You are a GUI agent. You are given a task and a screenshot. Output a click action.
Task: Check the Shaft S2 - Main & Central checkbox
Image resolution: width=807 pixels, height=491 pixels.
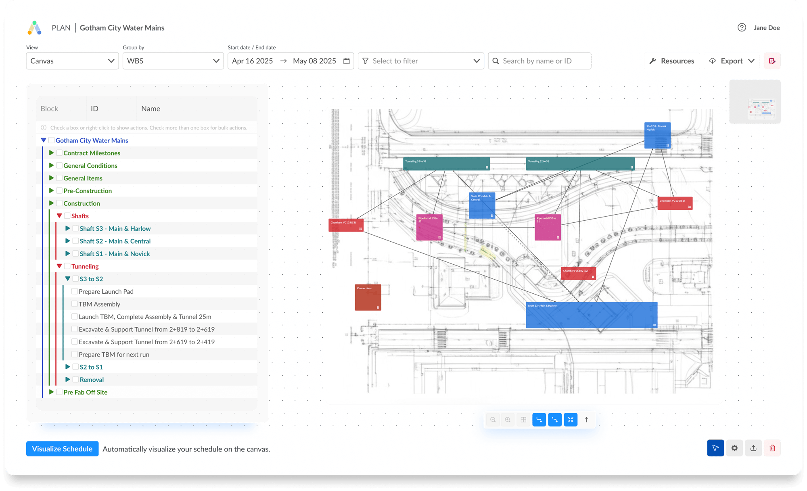pos(76,241)
